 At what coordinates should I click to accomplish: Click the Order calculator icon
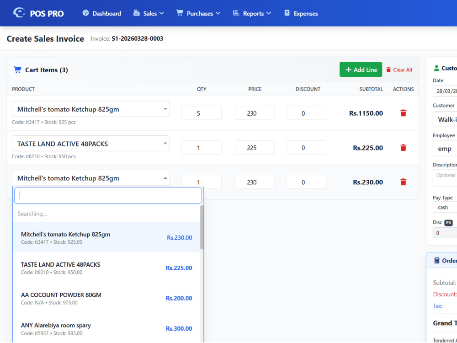(x=436, y=261)
